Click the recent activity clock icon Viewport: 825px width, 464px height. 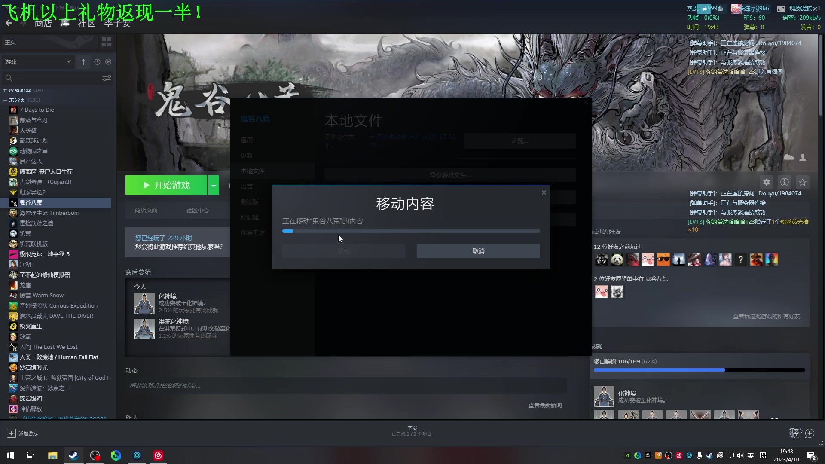[97, 62]
